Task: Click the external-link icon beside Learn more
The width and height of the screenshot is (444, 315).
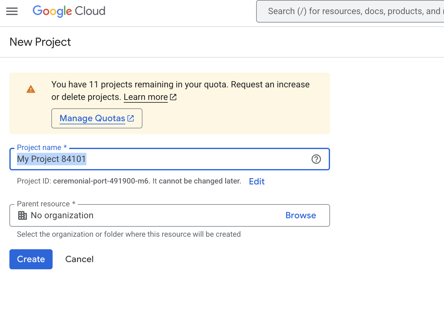Action: click(x=173, y=97)
